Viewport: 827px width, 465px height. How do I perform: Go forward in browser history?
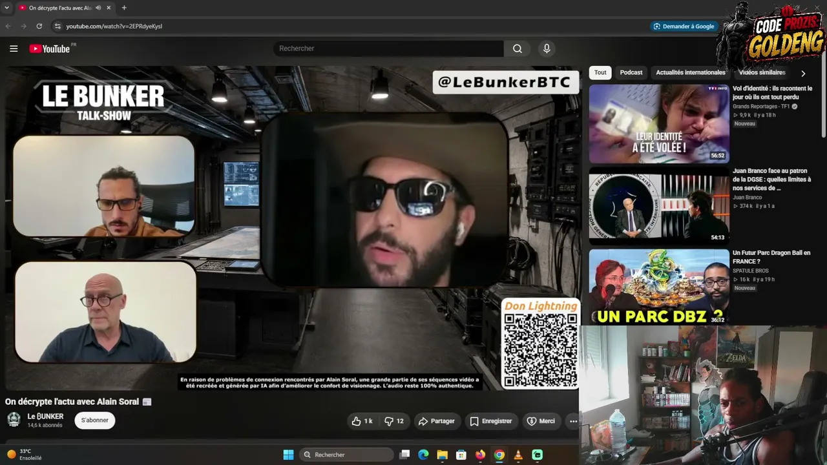tap(24, 26)
